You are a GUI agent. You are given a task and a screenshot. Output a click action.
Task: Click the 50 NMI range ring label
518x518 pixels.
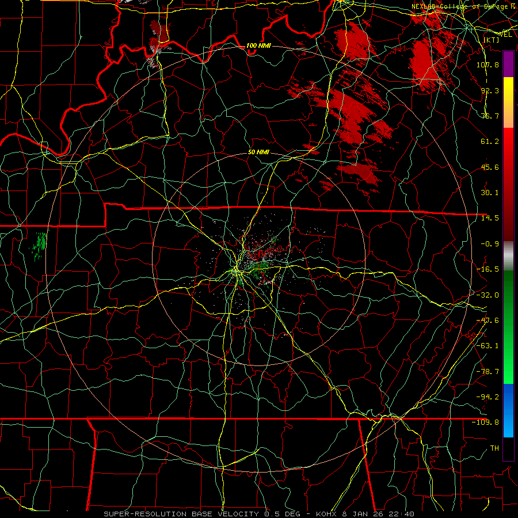(x=258, y=152)
